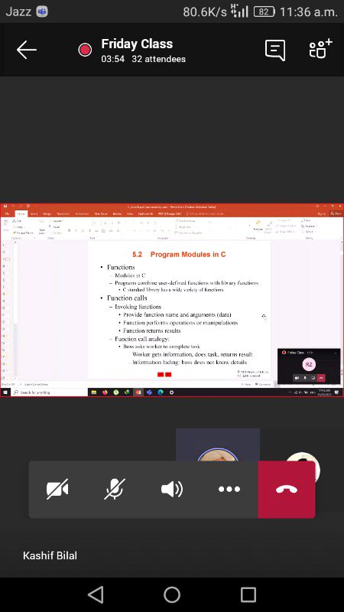Image resolution: width=344 pixels, height=612 pixels.
Task: Click the RZ avatar in the shared Teams mini window
Action: 309,365
